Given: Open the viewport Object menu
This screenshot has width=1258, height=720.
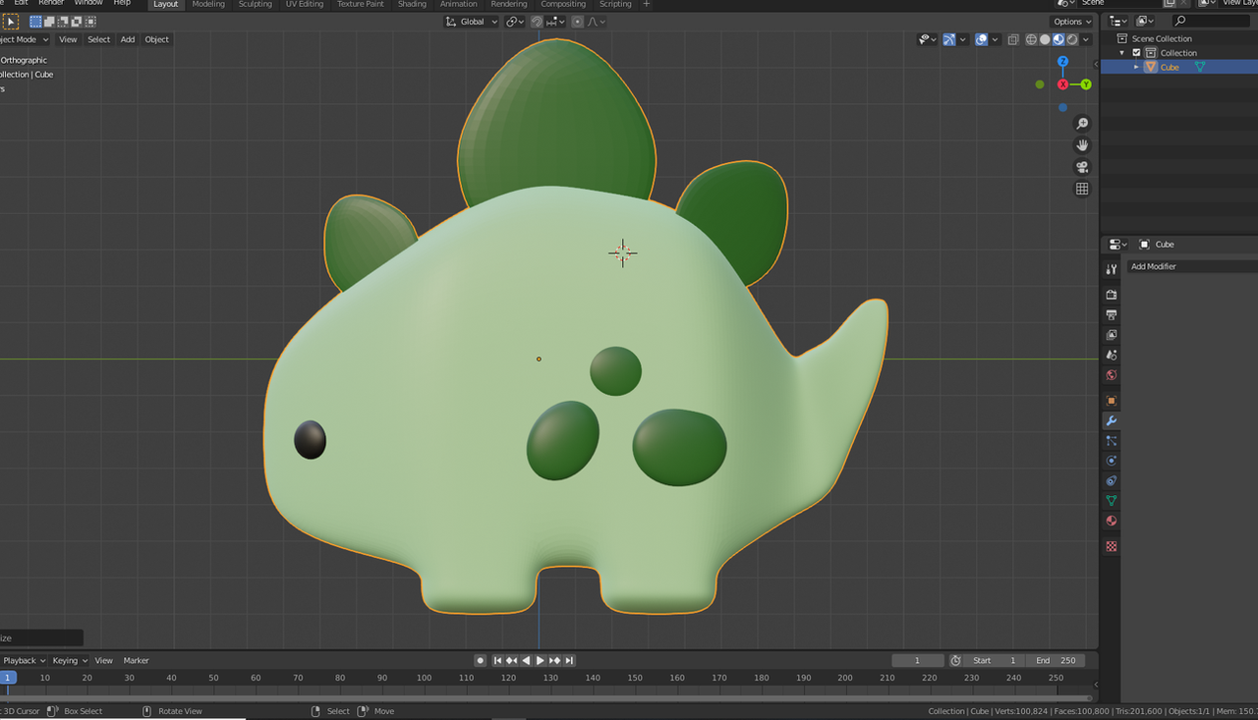Looking at the screenshot, I should [157, 39].
